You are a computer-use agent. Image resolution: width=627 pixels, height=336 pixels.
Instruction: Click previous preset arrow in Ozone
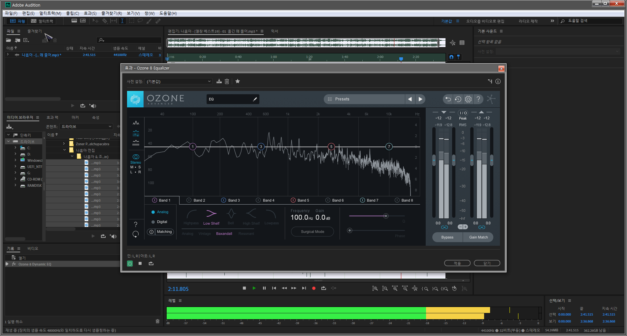click(410, 99)
